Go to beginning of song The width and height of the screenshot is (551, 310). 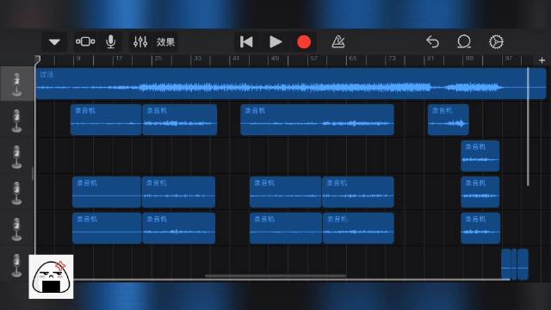246,42
